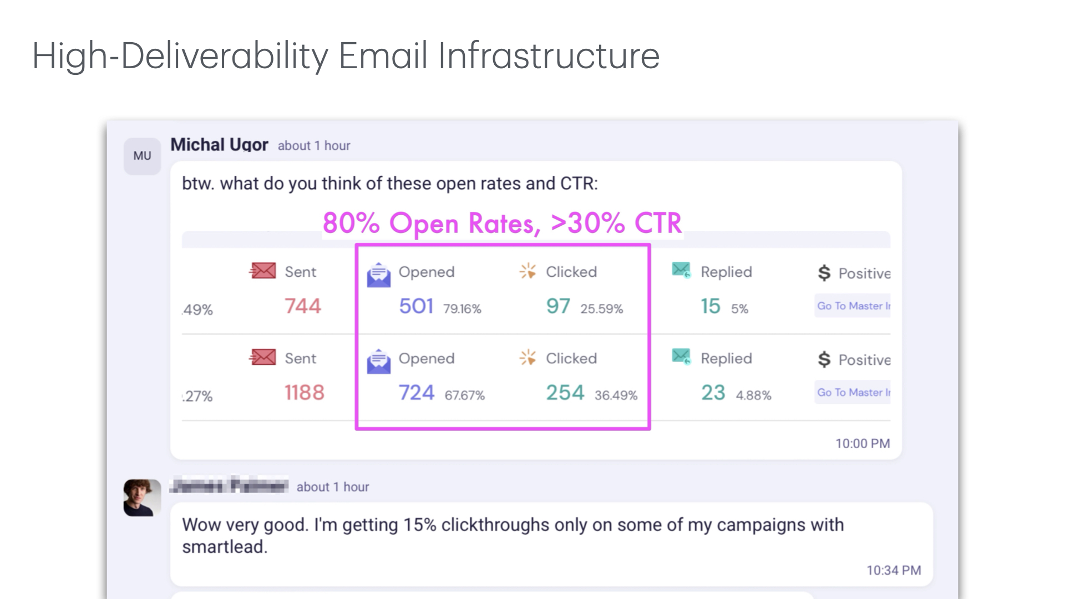Screen dimensions: 1065x599
Task: Click the Positive dollar icon in second row
Action: tap(824, 359)
